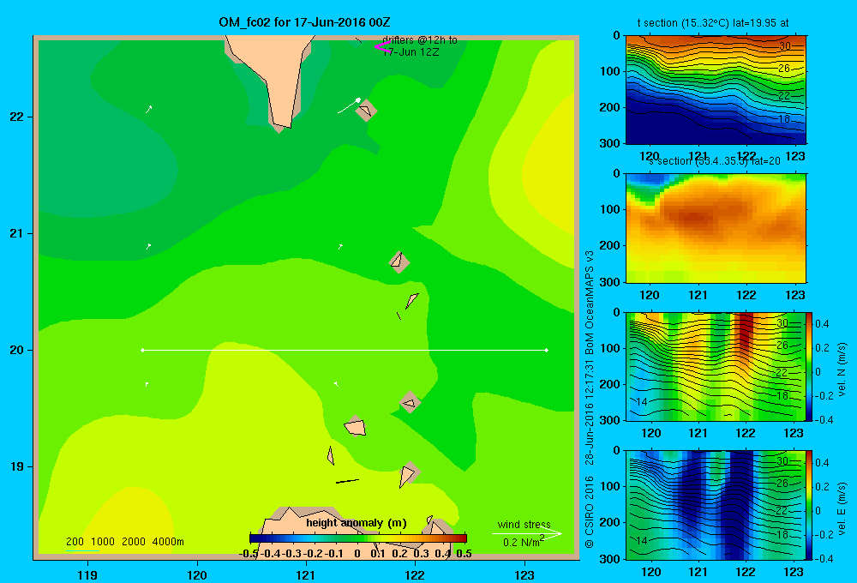Select the island near latitude 20.8 on the map

point(399,261)
